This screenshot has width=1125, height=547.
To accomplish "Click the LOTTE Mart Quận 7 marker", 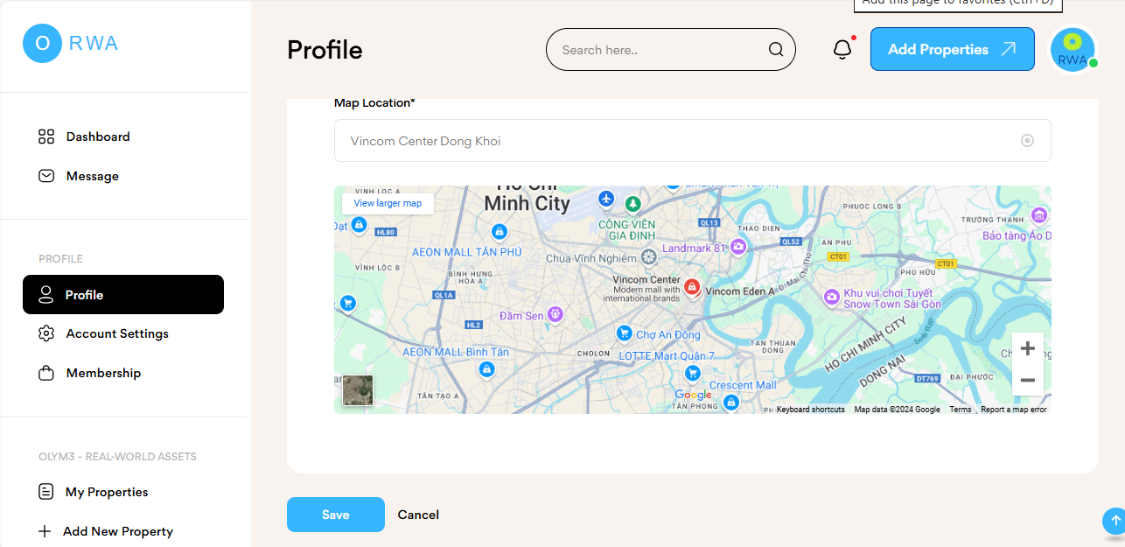I will [x=692, y=374].
